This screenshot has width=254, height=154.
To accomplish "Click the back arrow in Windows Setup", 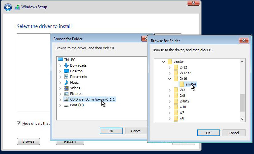I will coord(8,7).
